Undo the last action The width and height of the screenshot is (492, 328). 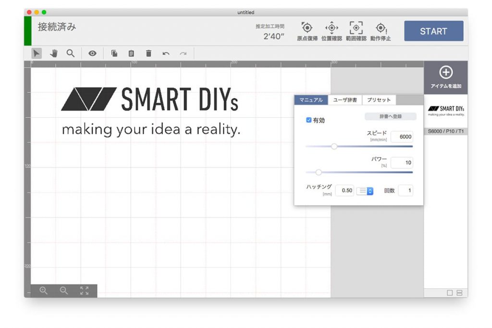tap(166, 53)
